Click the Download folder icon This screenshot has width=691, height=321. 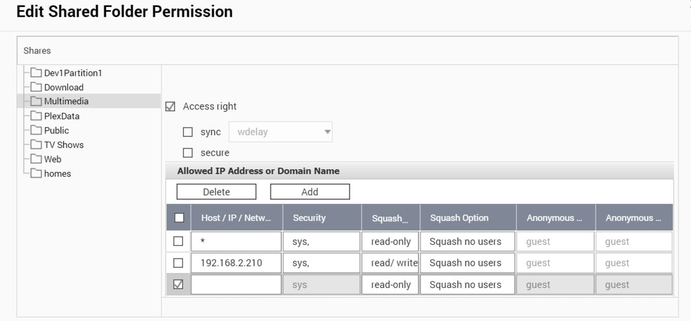pos(36,87)
